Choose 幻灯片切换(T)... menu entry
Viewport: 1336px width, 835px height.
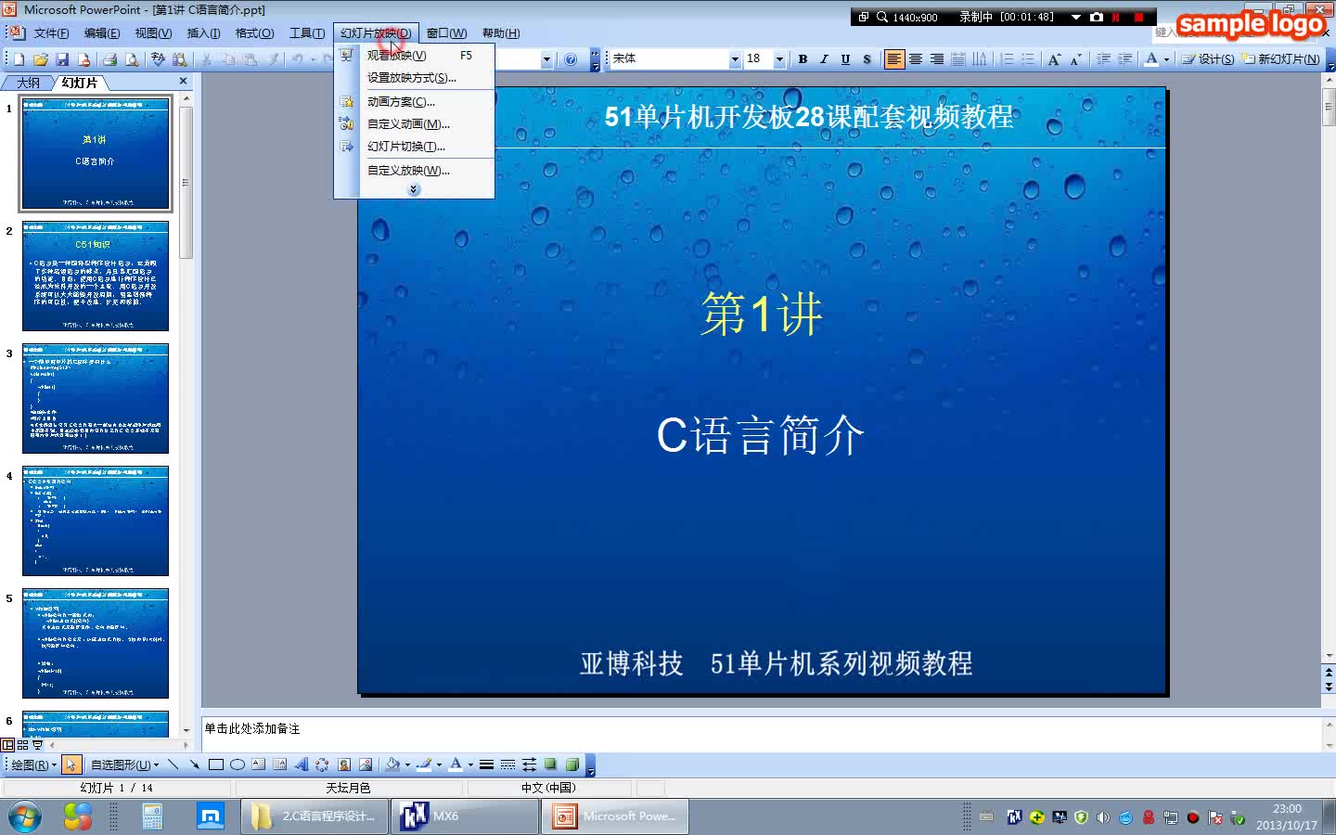point(414,147)
